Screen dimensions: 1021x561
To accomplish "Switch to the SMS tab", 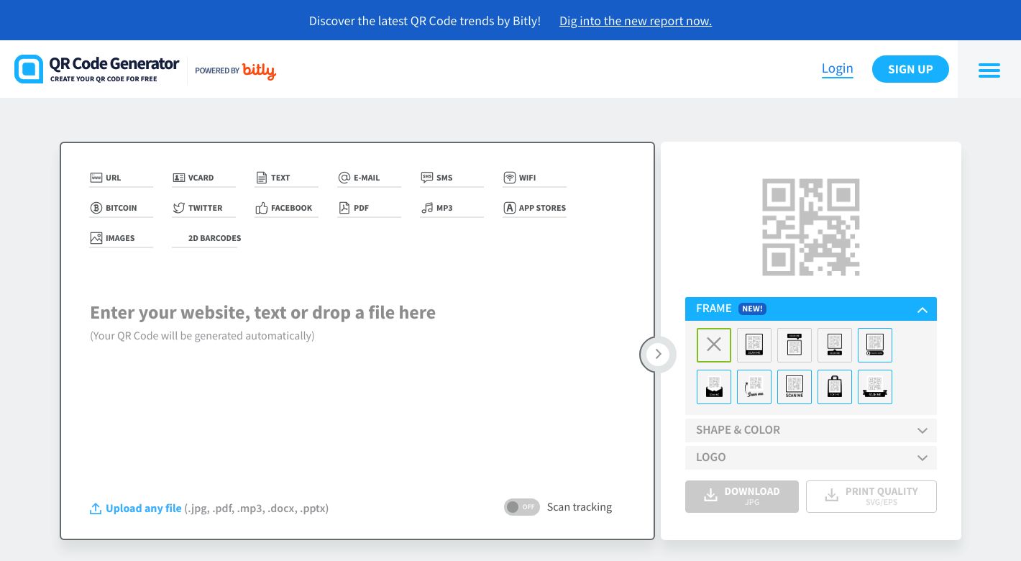I will (x=452, y=178).
